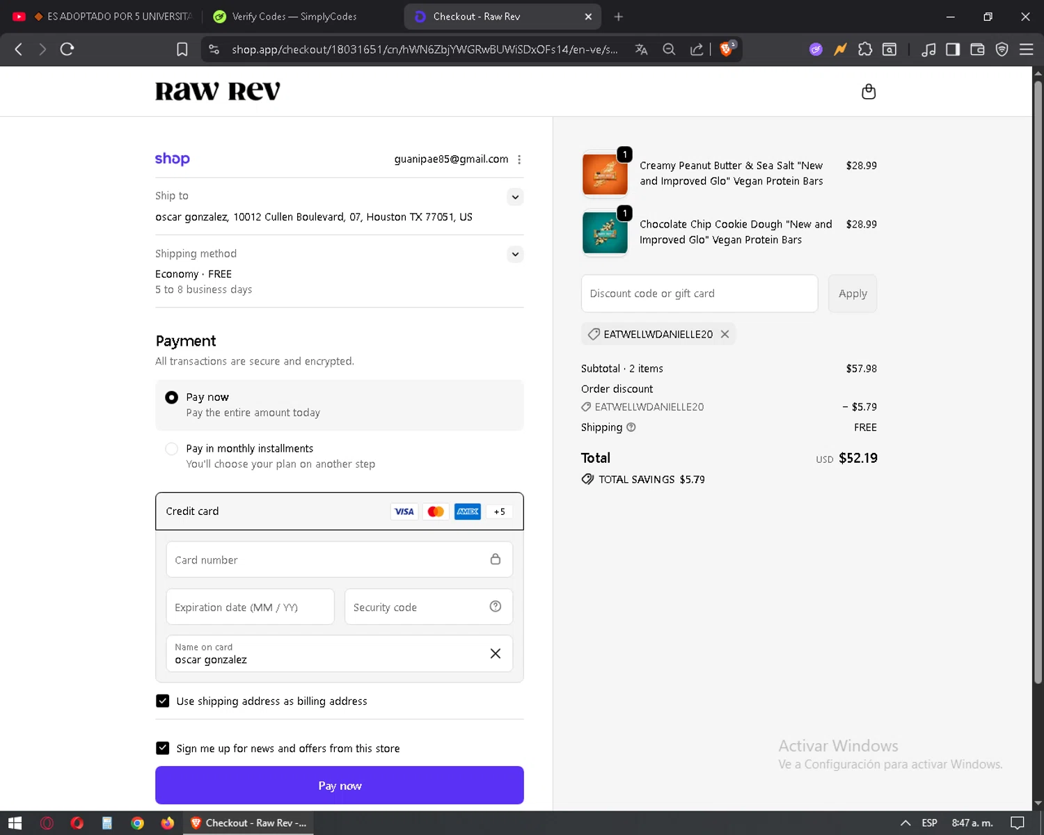Click the Mastercard icon

[x=436, y=511]
